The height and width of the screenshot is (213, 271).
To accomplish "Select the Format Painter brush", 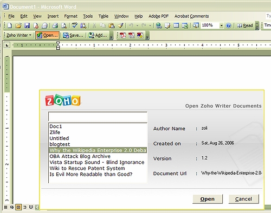I will click(x=120, y=25).
